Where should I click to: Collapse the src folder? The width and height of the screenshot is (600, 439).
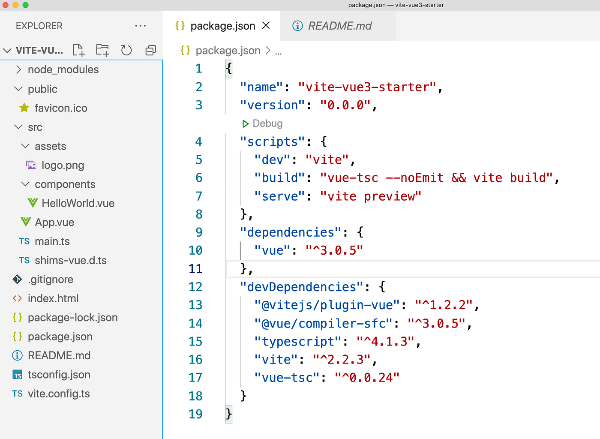[18, 127]
